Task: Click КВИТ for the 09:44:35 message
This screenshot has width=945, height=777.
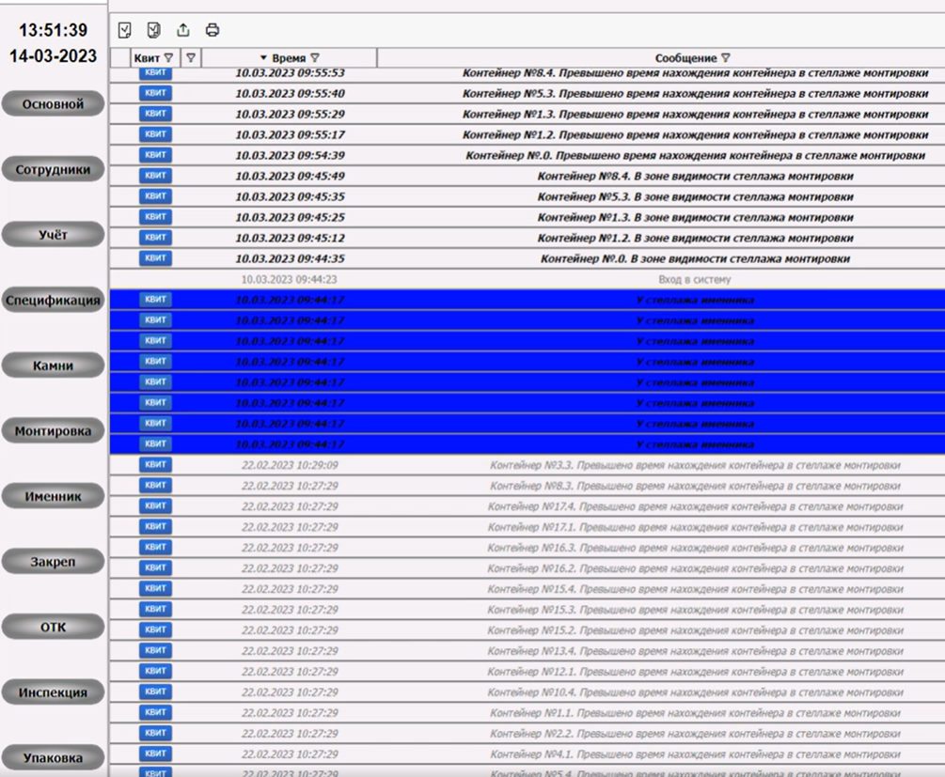Action: click(x=155, y=257)
